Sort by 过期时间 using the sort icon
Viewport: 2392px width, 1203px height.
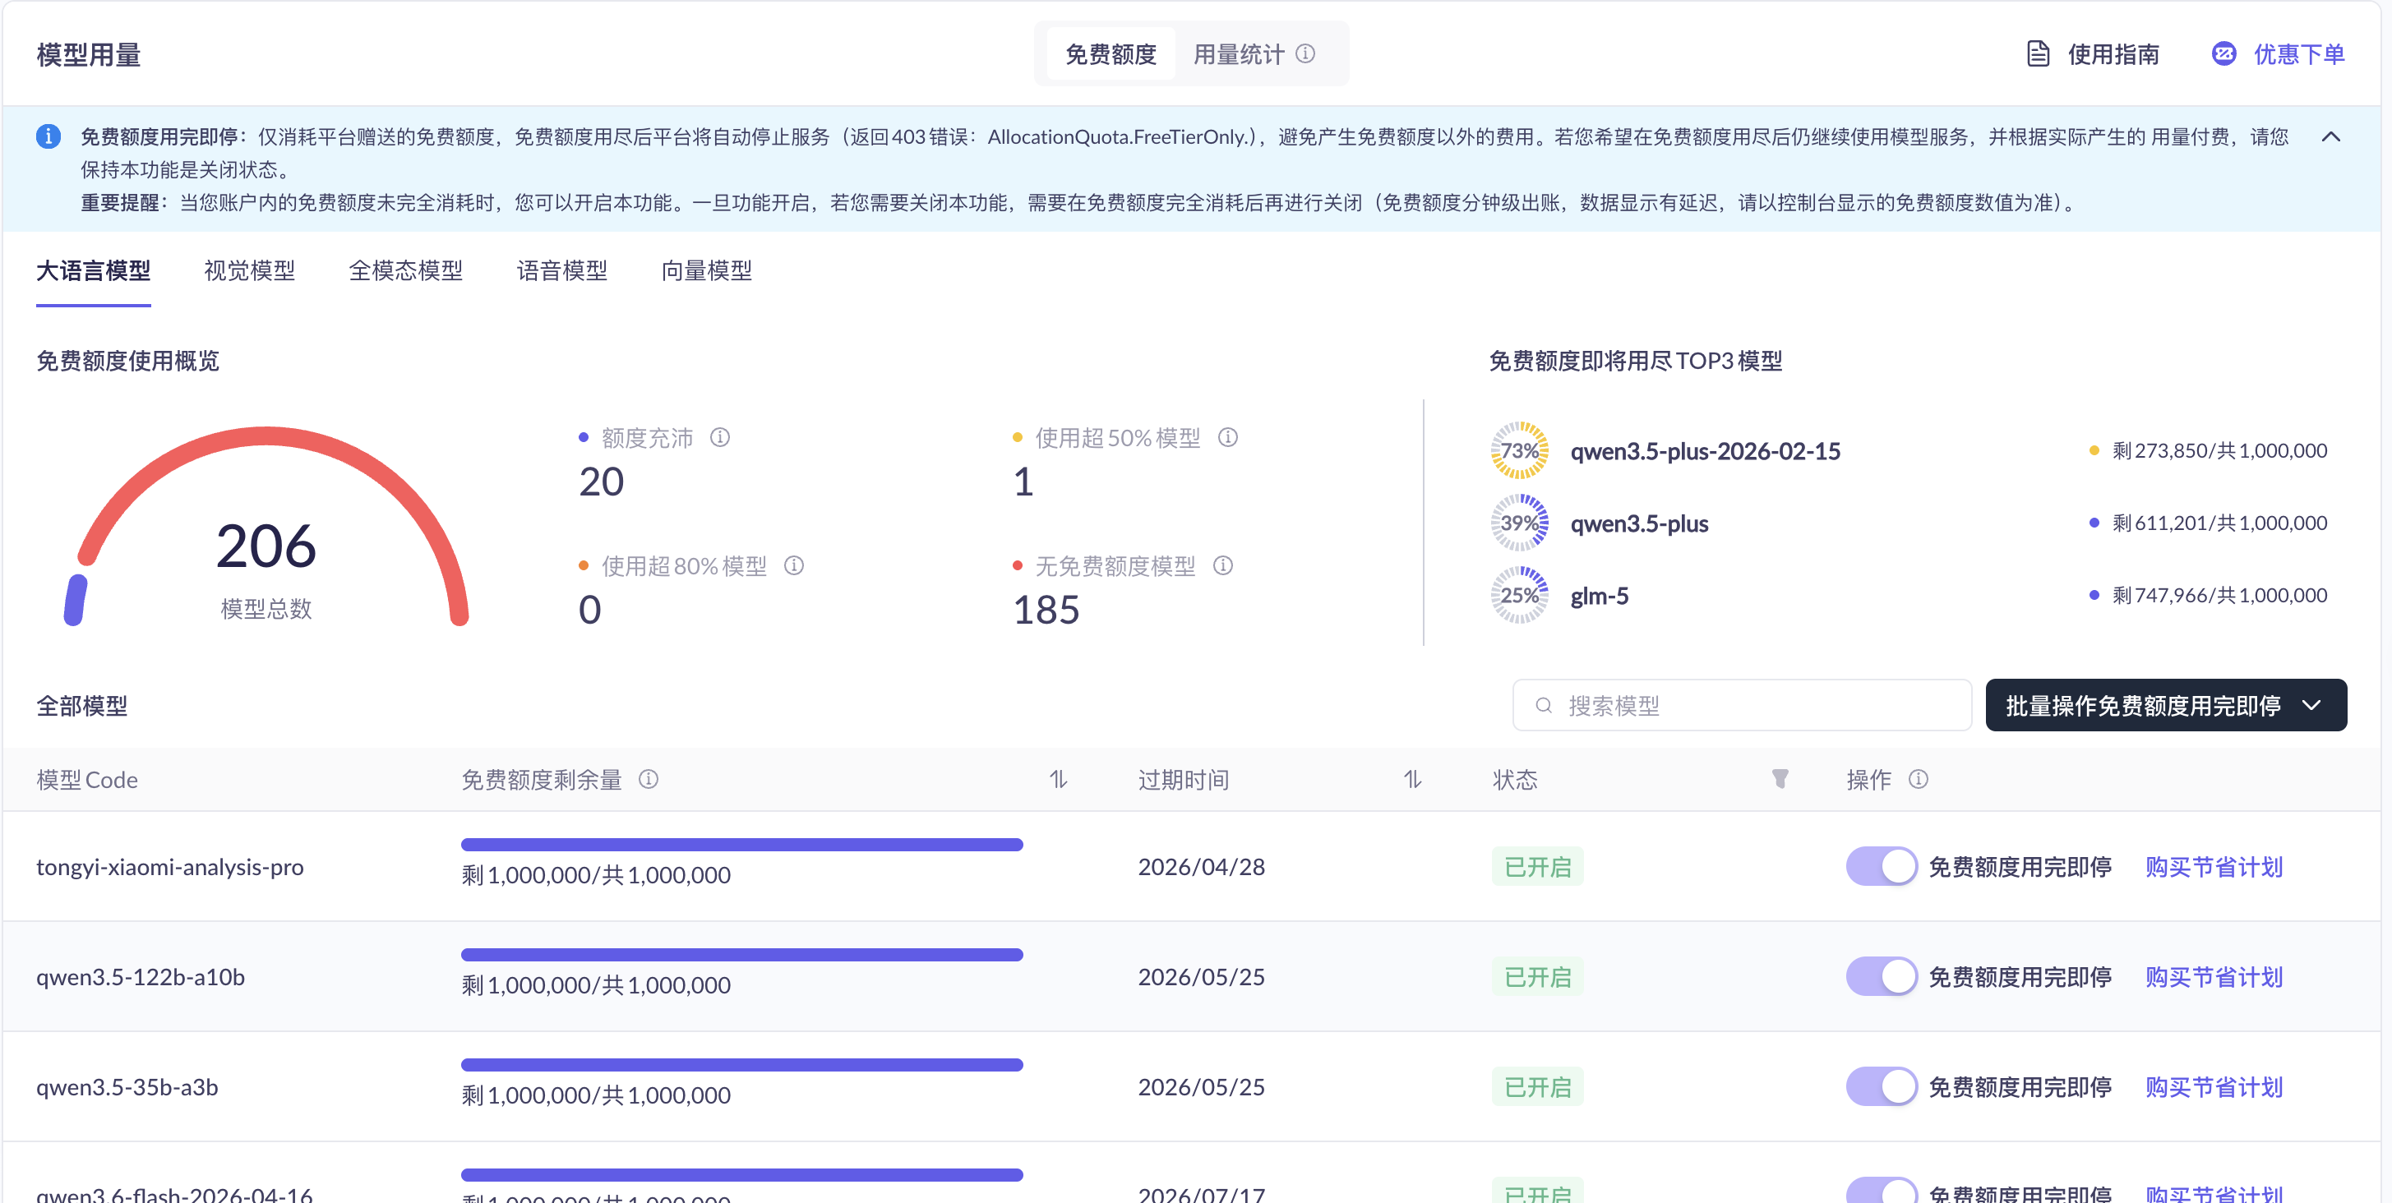click(x=1412, y=779)
